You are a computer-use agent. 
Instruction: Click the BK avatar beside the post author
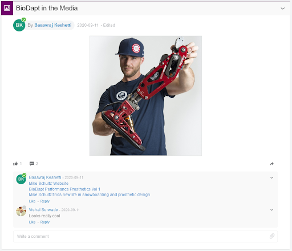[19, 25]
